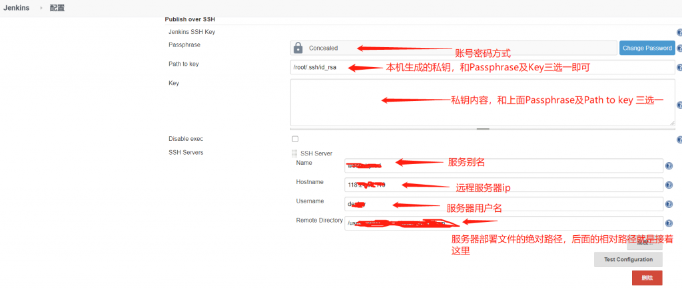Enable the Disable exec checkbox
The height and width of the screenshot is (289, 682).
295,139
